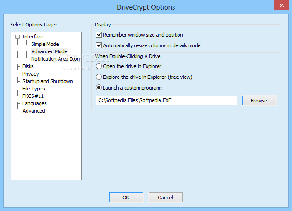Viewport: 292px width, 211px height.
Task: Open Notification Area Icon options
Action: pyautogui.click(x=55, y=59)
